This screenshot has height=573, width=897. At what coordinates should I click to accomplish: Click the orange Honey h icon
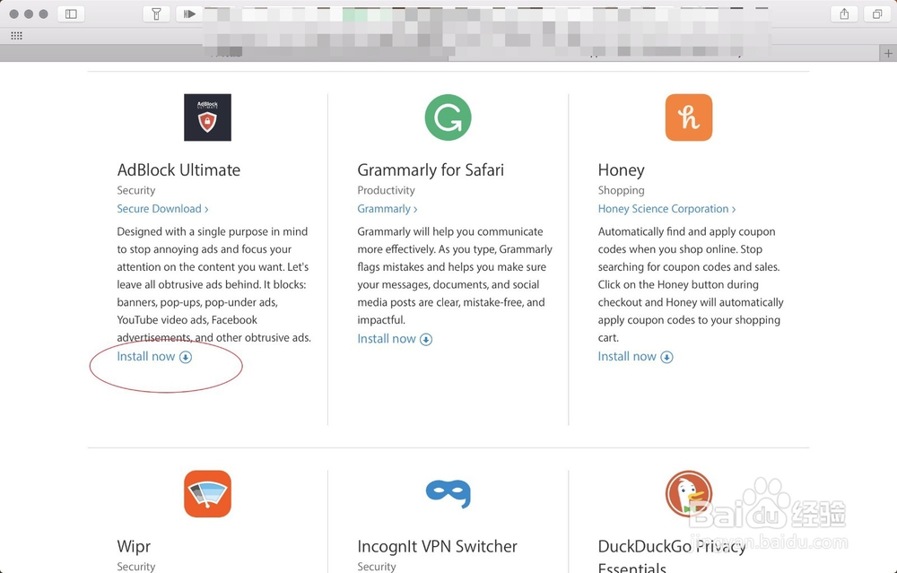(x=689, y=117)
